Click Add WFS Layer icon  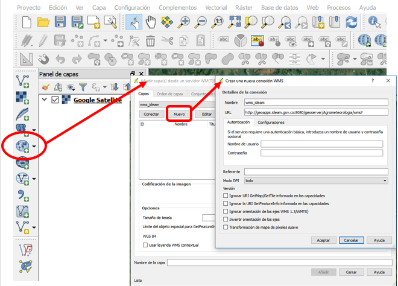pos(22,179)
